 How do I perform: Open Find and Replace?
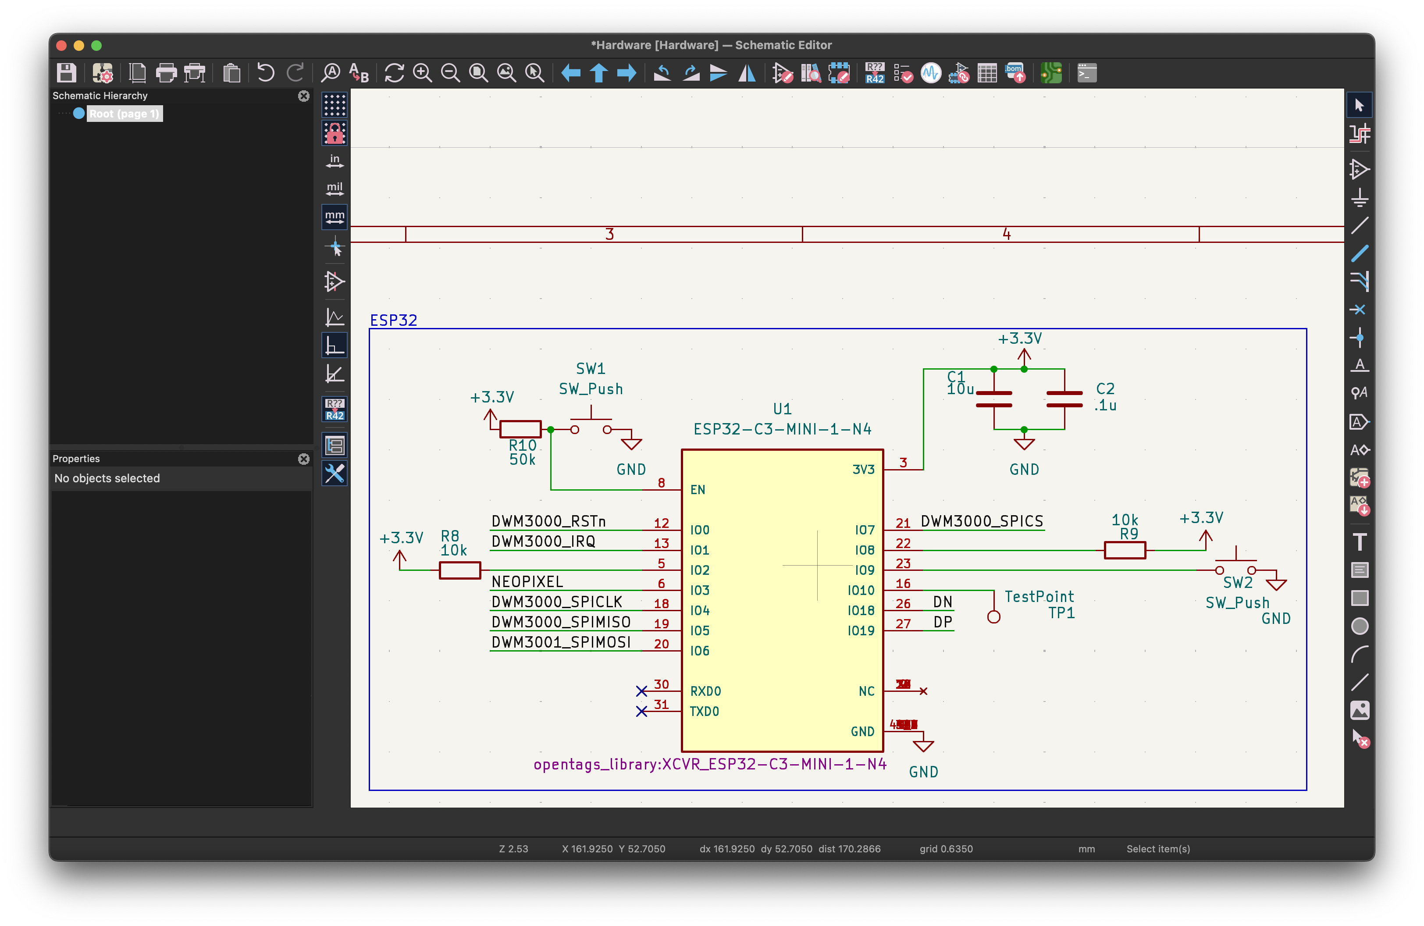click(359, 73)
